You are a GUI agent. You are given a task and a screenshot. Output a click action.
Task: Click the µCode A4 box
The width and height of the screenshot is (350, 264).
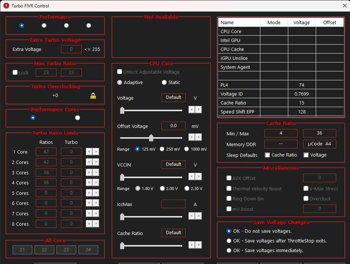click(320, 144)
